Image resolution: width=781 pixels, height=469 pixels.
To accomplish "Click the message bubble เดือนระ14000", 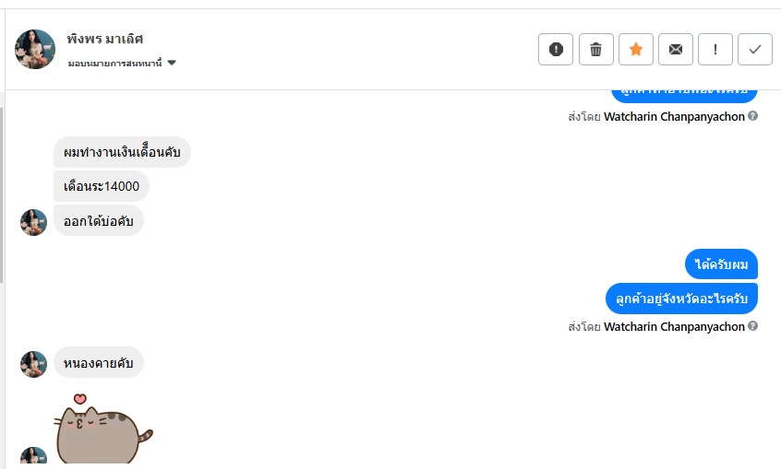I will 102,186.
